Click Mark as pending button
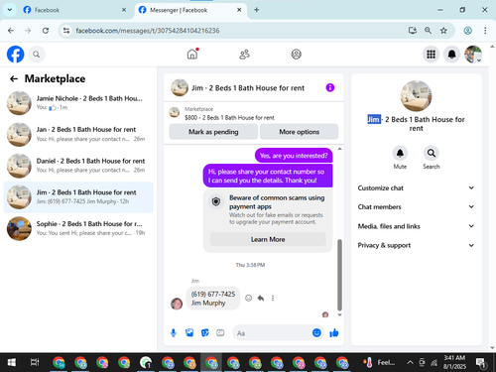This screenshot has height=372, width=496. click(213, 132)
